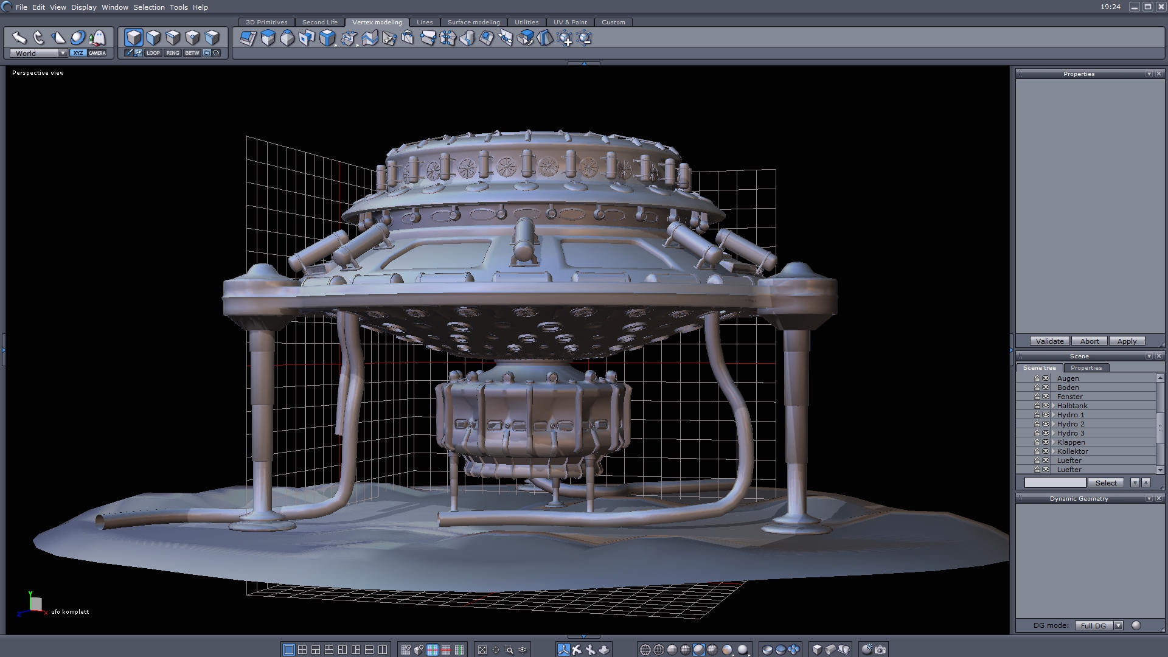Image resolution: width=1168 pixels, height=657 pixels.
Task: Open the Selection menu
Action: click(x=148, y=7)
